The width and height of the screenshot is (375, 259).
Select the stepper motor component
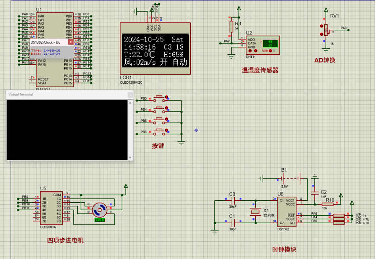(99, 210)
